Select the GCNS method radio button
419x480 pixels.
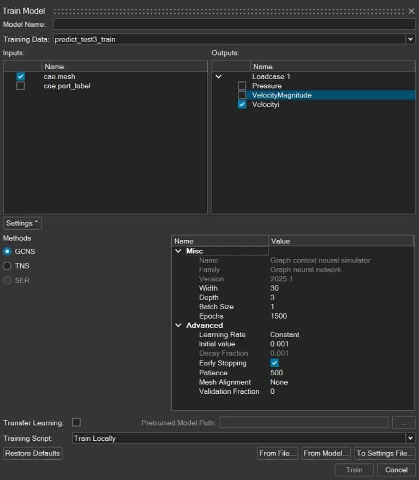[x=7, y=251]
